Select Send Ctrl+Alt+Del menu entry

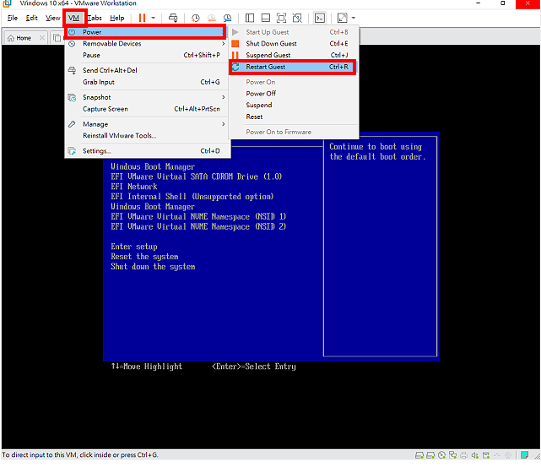[x=147, y=70]
